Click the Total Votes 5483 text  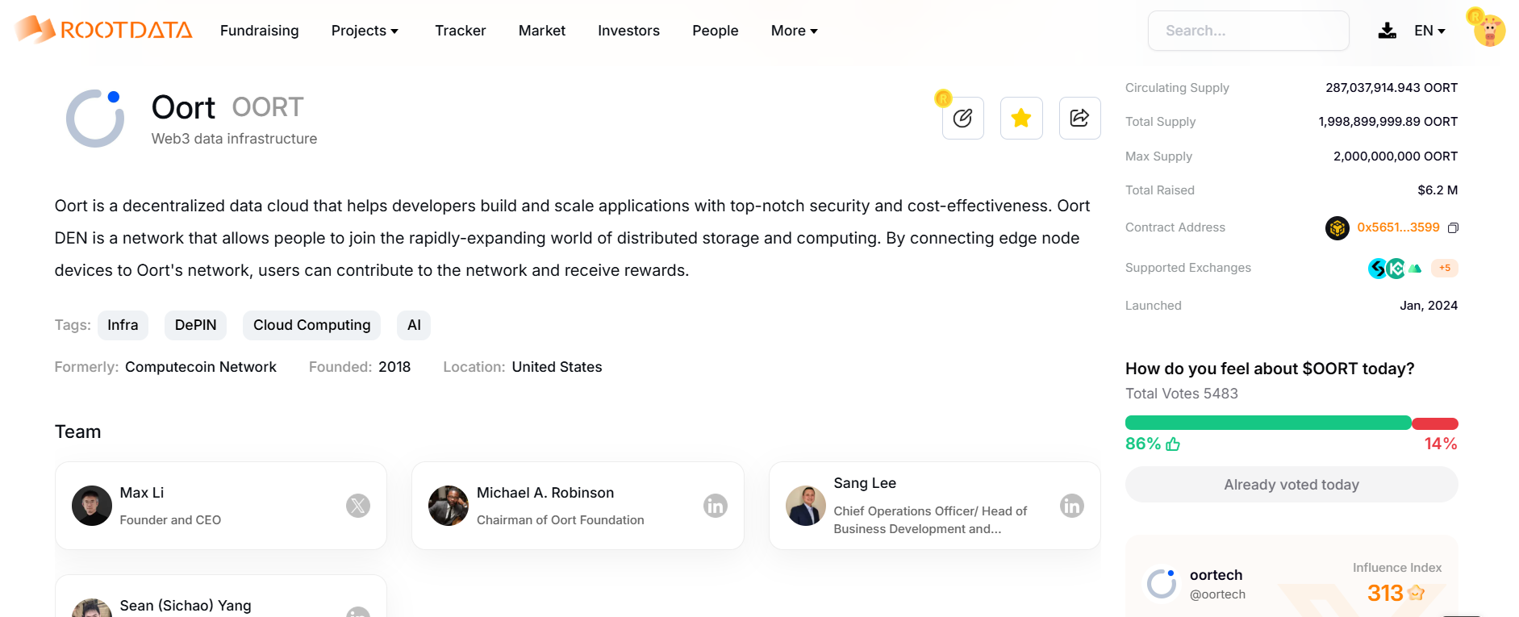coord(1182,394)
